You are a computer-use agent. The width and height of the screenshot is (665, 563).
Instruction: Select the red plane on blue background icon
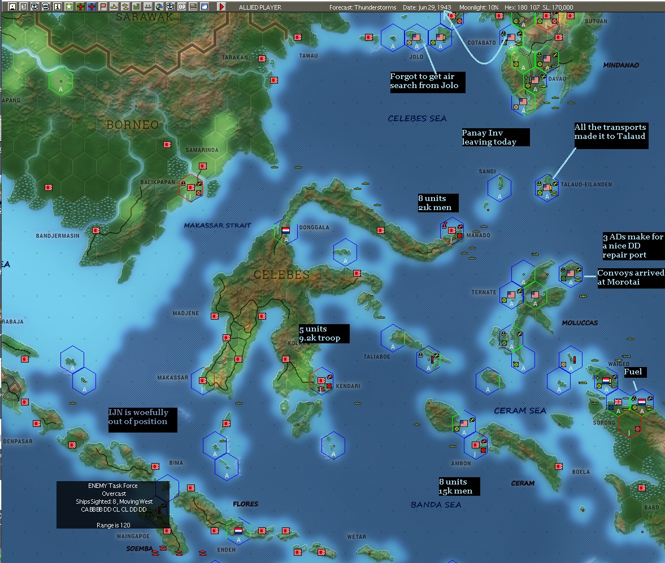click(92, 6)
